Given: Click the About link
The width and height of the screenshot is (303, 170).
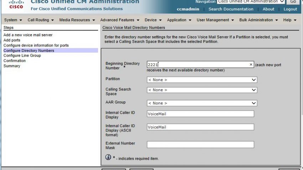Looking at the screenshot, I should click(x=268, y=9).
